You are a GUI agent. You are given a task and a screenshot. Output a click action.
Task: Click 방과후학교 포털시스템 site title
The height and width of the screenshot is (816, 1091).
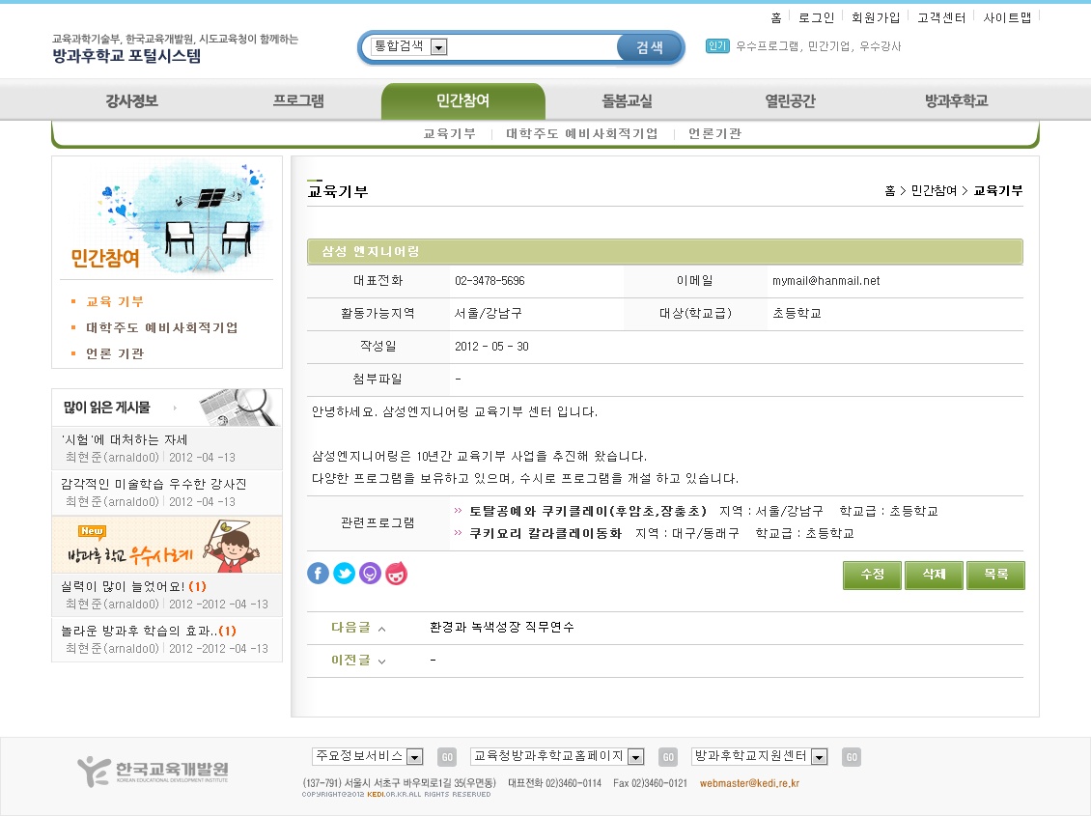coord(126,56)
